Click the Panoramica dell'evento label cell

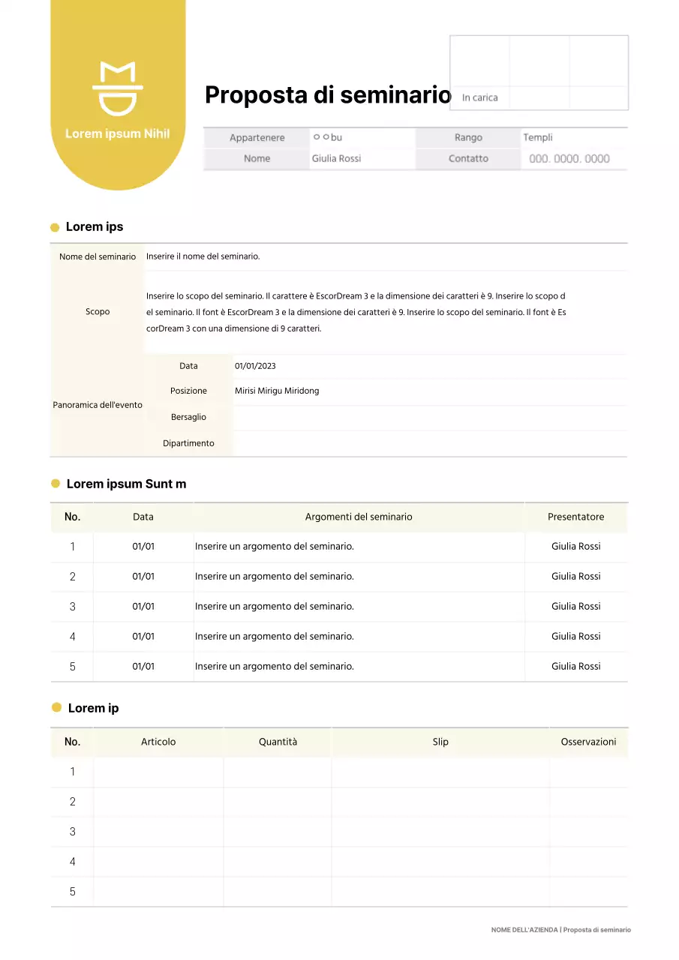coord(98,404)
